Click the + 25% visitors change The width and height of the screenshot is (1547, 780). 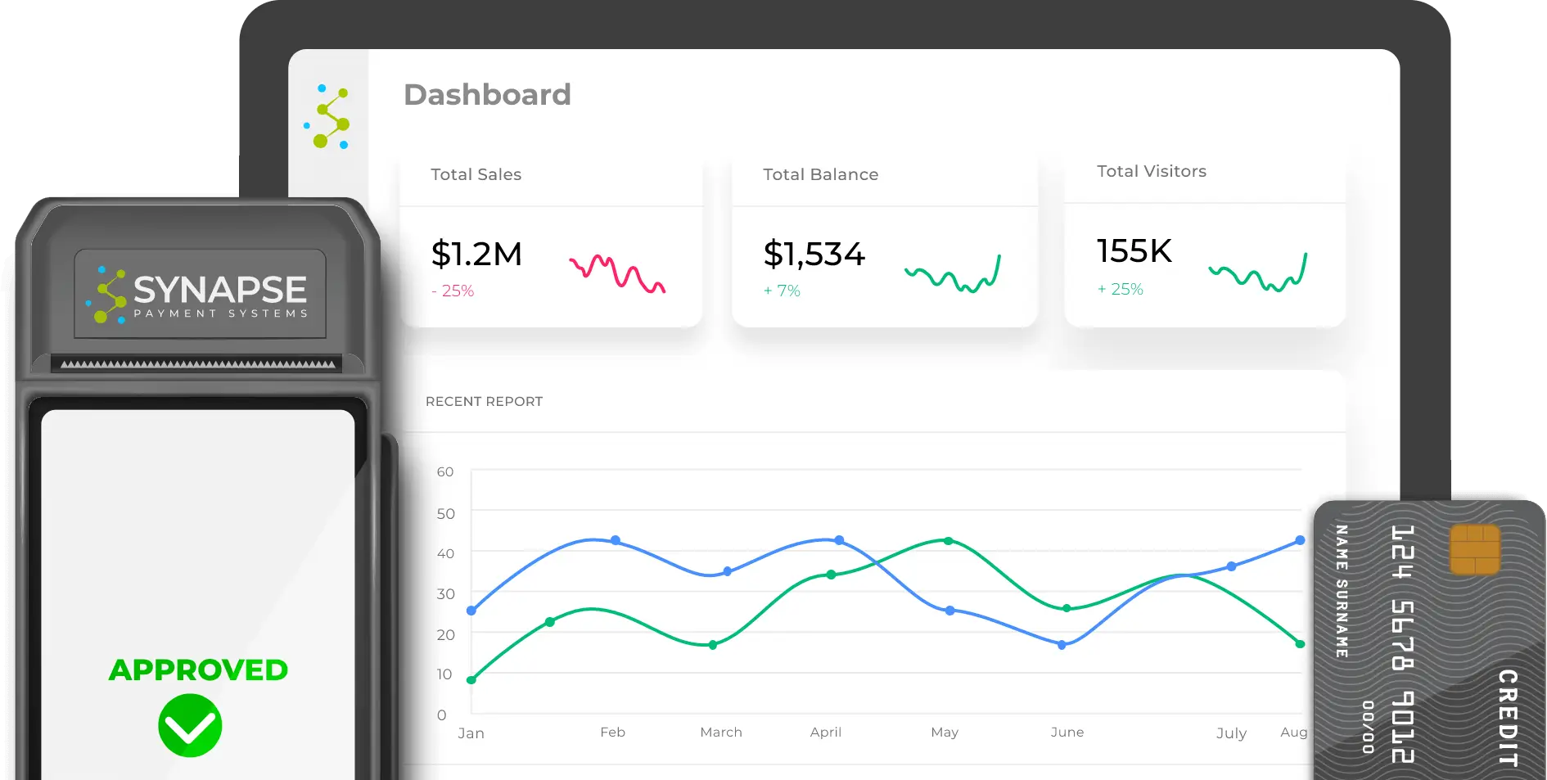(x=1120, y=289)
